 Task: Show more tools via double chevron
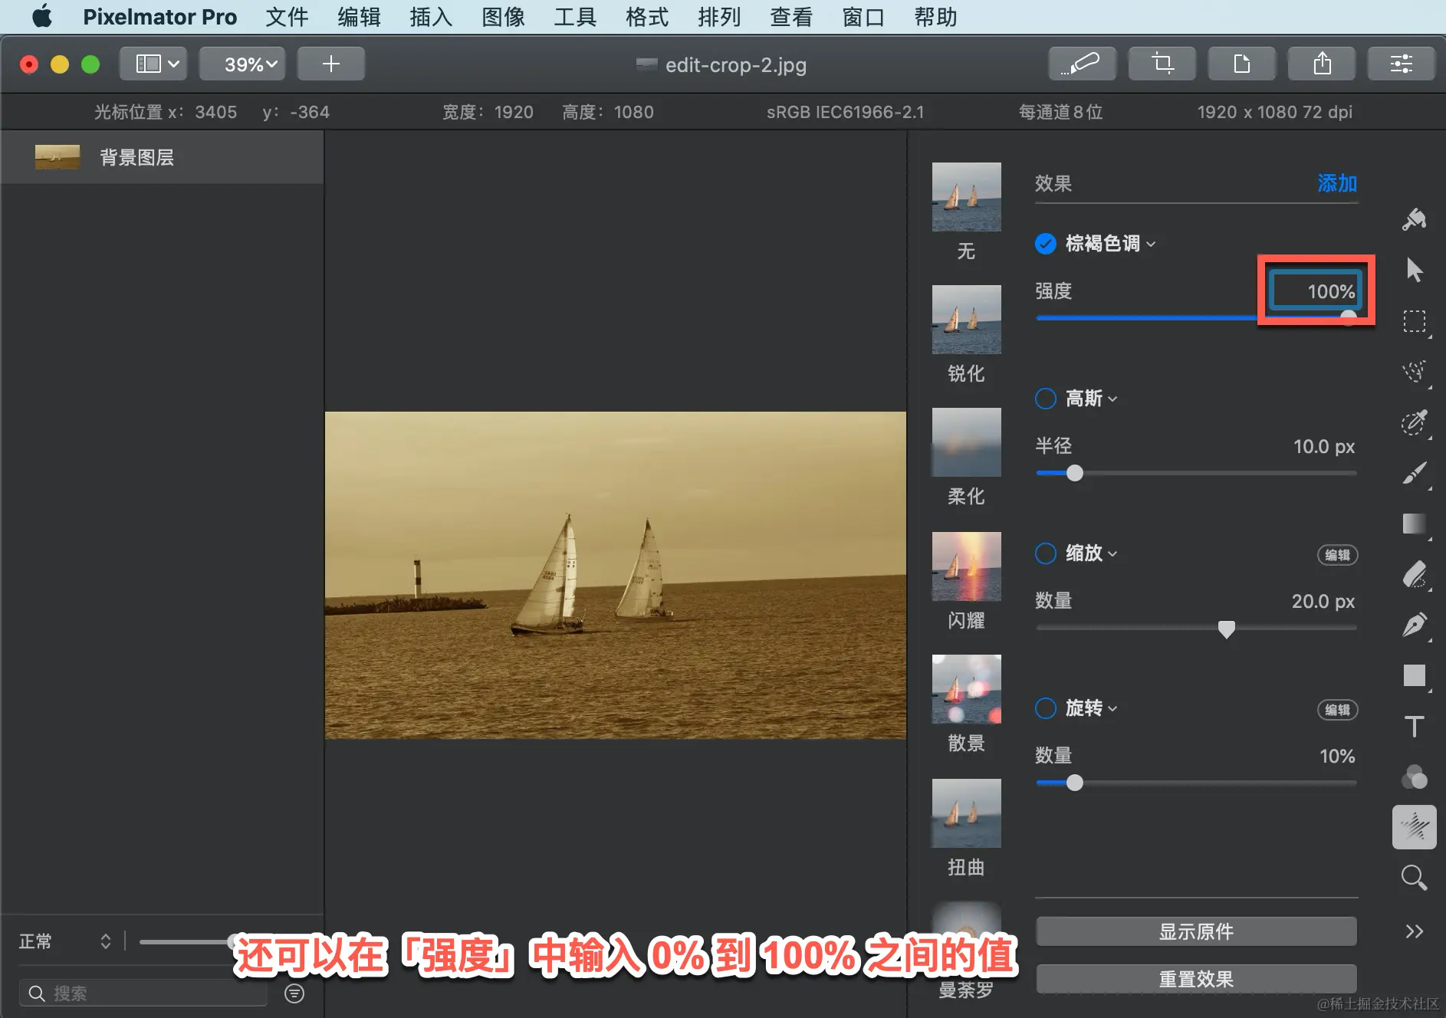click(1414, 931)
